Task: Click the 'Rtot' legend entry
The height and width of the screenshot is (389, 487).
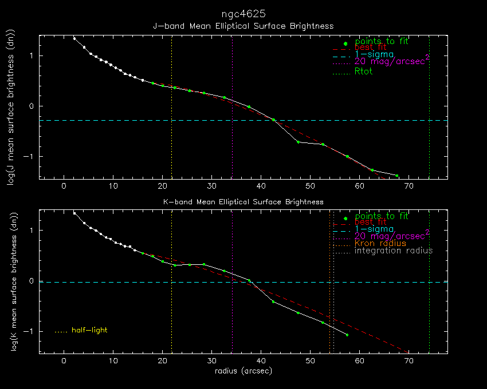Action: pos(363,72)
